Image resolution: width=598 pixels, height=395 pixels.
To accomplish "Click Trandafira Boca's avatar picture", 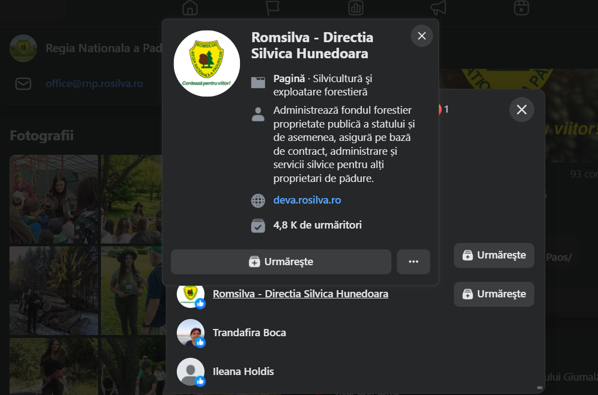I will [191, 333].
